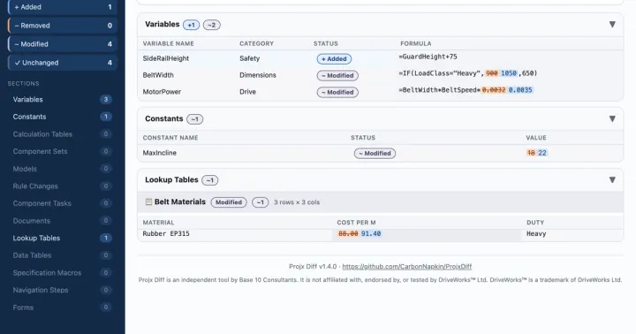Go to Variables in sidebar sections
This screenshot has height=334, width=636.
point(63,100)
